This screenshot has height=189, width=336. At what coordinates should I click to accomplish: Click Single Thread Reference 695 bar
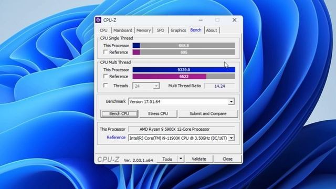click(184, 52)
